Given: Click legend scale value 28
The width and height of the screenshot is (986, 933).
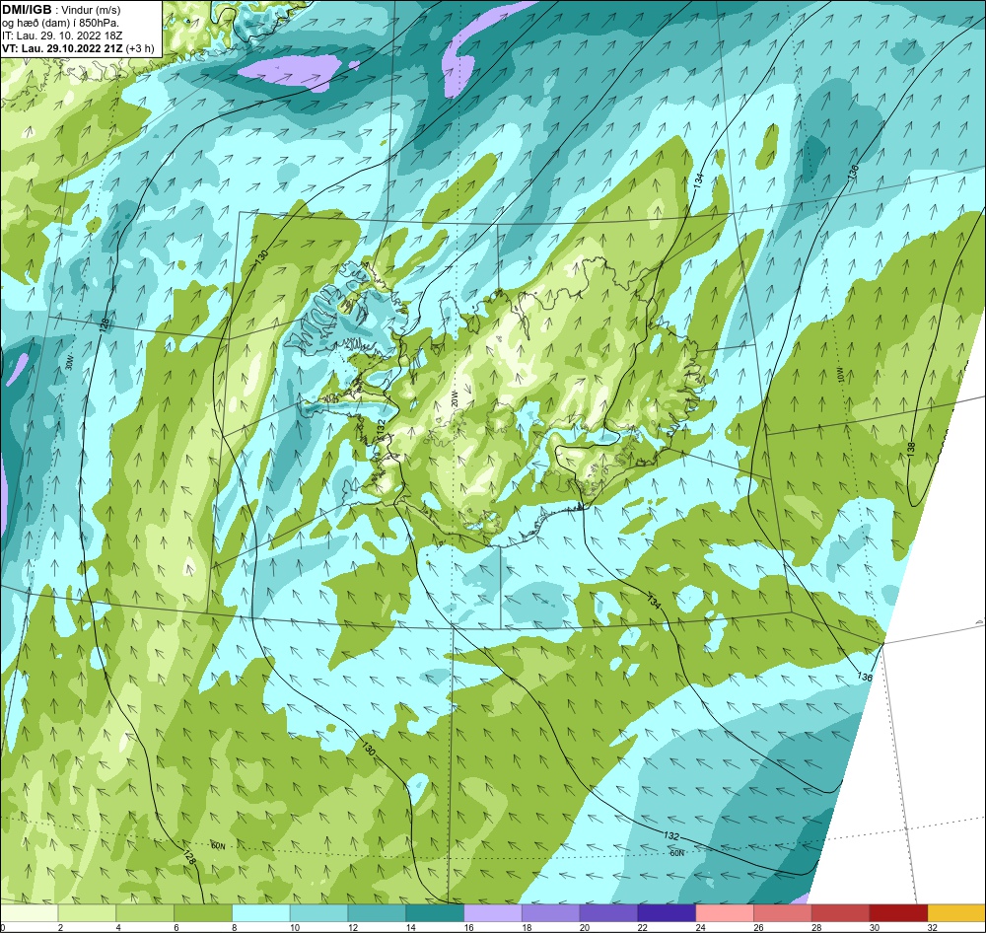Looking at the screenshot, I should (816, 927).
